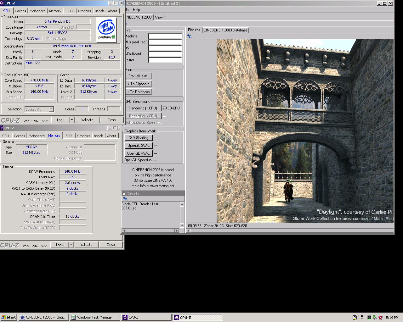Open the CINEBENCH 2003 Database tab
The width and height of the screenshot is (403, 322).
[x=225, y=30]
